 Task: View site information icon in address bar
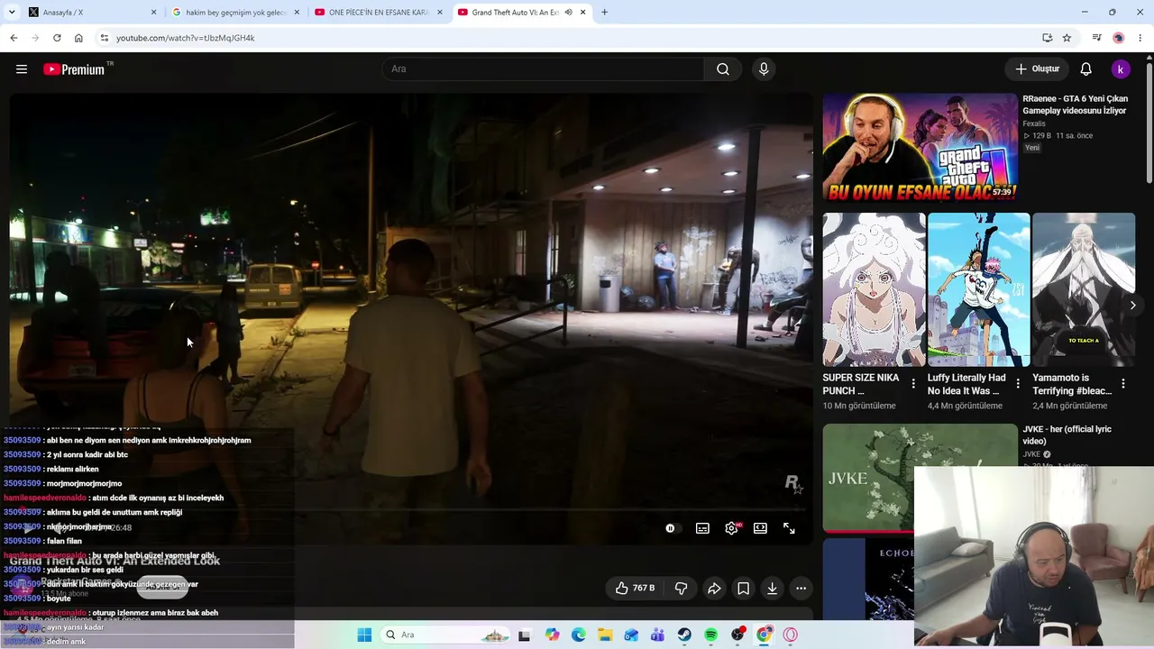(x=105, y=38)
